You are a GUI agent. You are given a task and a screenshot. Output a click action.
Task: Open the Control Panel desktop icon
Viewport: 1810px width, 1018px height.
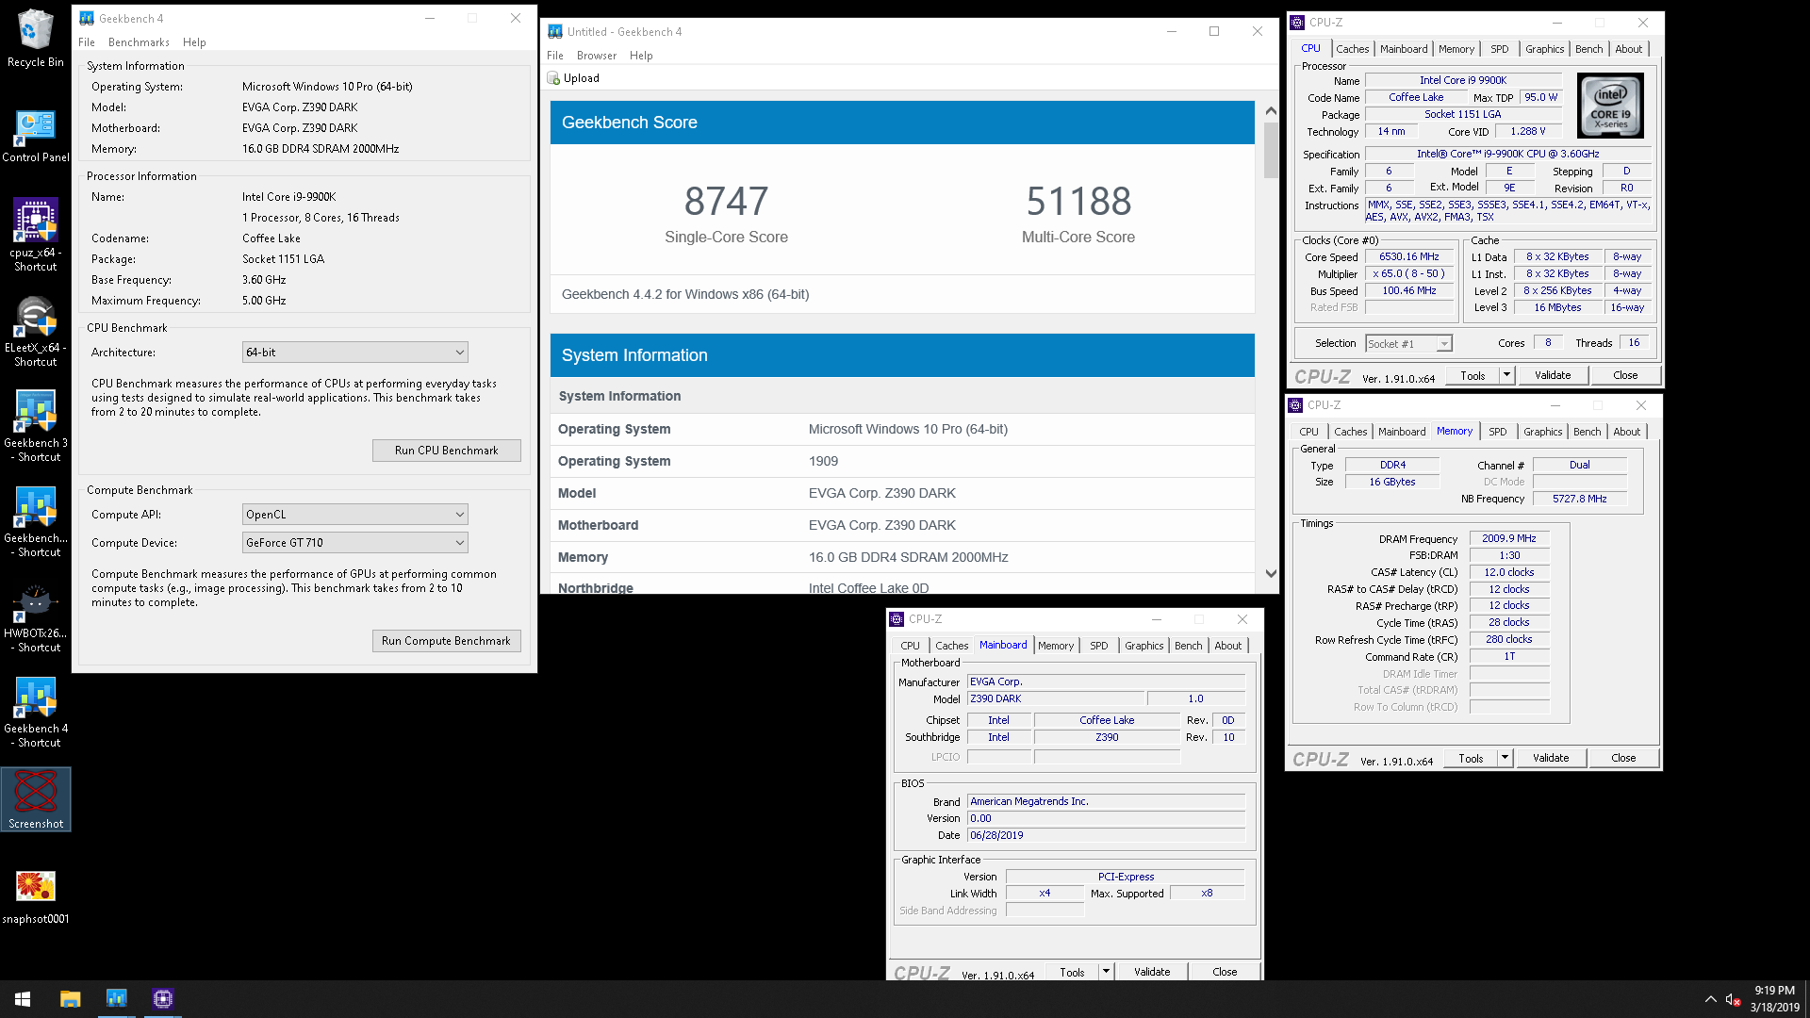click(35, 136)
